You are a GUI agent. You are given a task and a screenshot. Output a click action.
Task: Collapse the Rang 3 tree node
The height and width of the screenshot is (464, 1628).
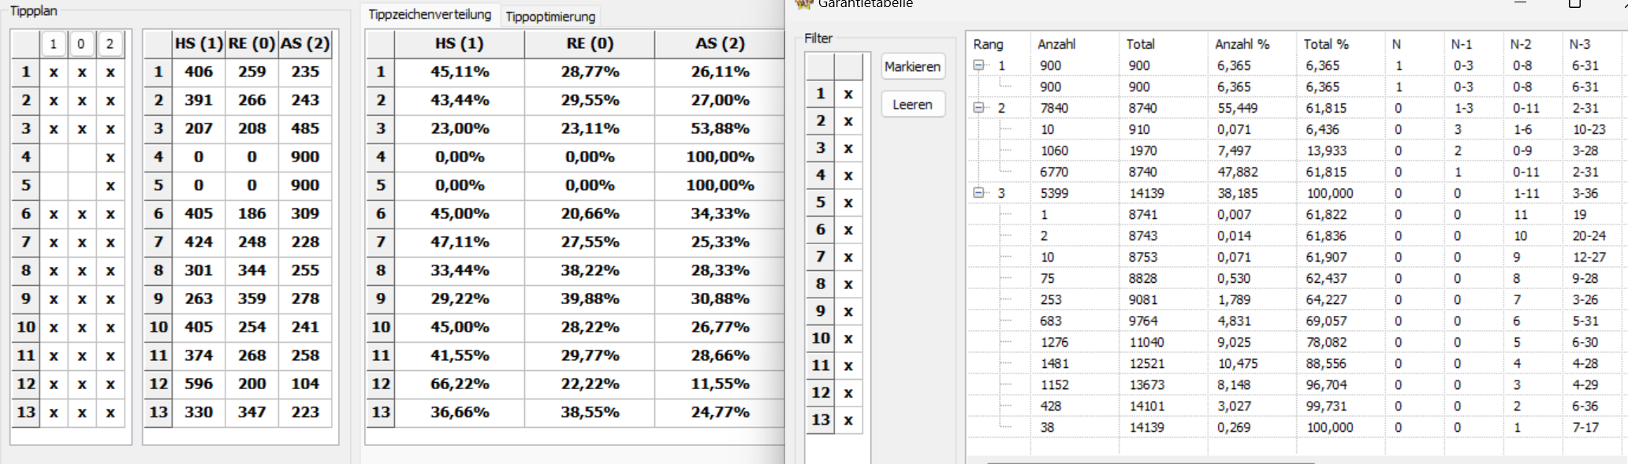979,193
